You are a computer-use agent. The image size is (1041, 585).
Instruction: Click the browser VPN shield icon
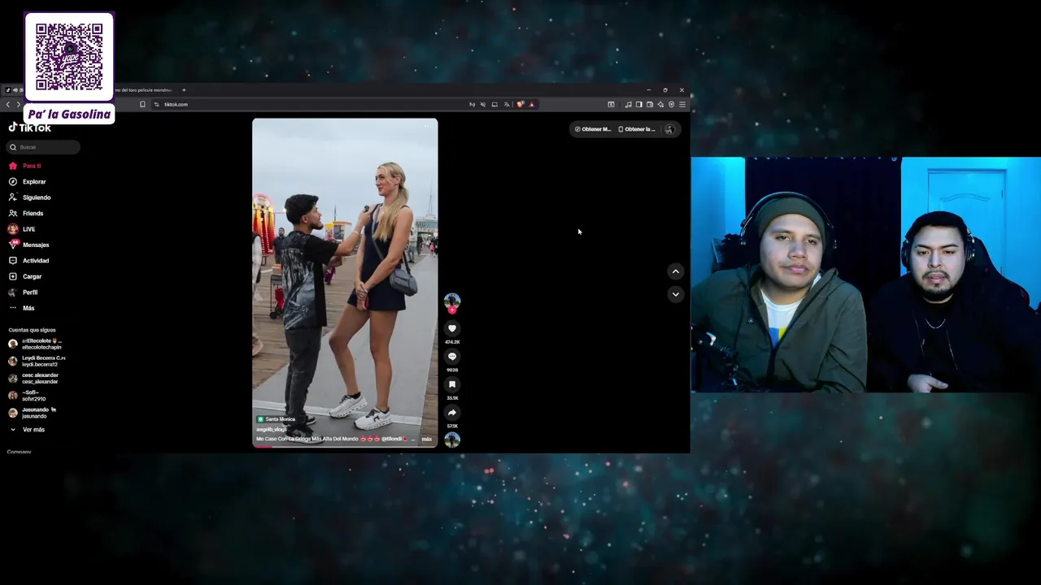click(671, 104)
